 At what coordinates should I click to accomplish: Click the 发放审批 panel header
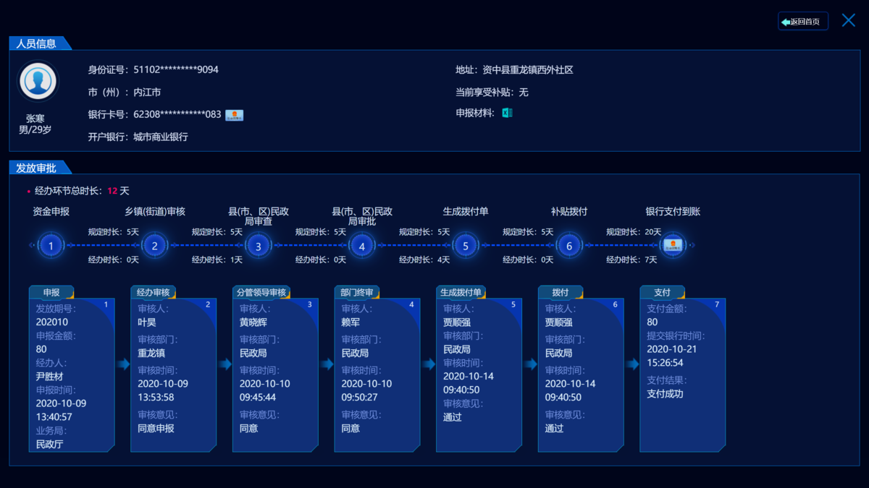(36, 168)
